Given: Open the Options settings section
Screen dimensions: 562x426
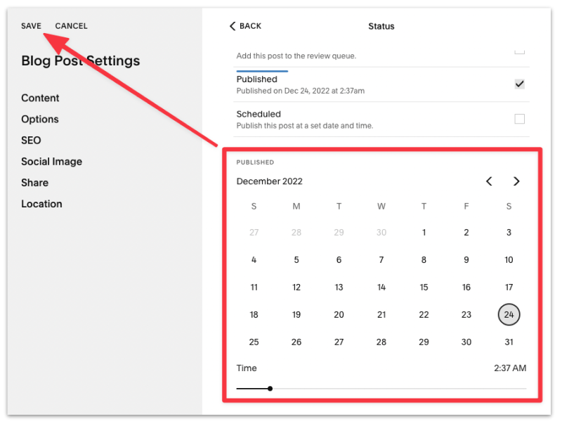Looking at the screenshot, I should coord(40,119).
